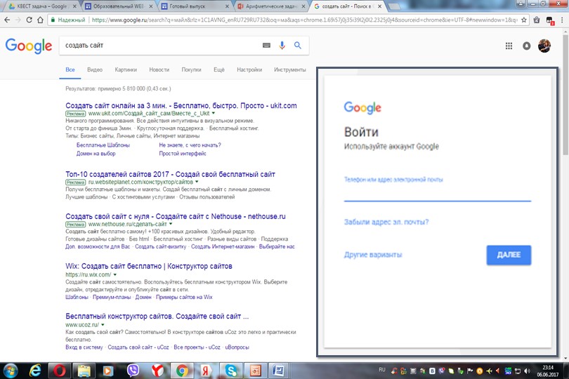This screenshot has height=379, width=569.
Task: Open the Бесплатный конструктор сайтов result
Action: (157, 317)
